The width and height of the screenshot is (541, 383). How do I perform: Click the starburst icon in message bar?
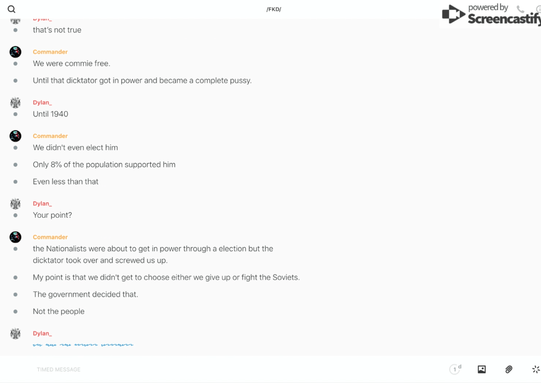coord(536,369)
